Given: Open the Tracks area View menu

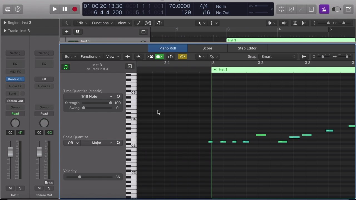Looking at the screenshot, I should tap(124, 23).
